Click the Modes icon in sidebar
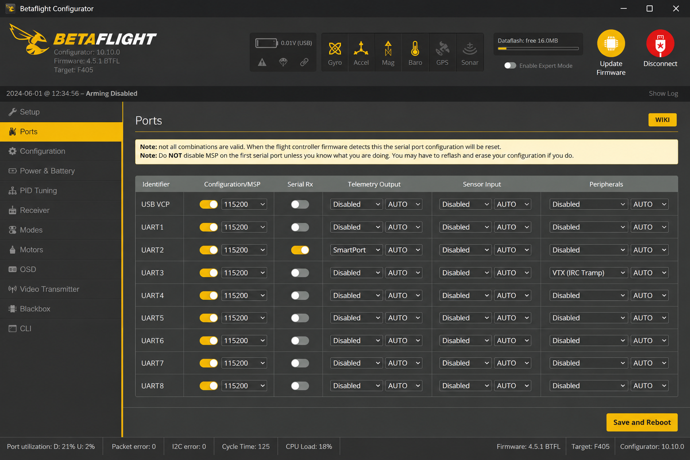 coord(13,230)
